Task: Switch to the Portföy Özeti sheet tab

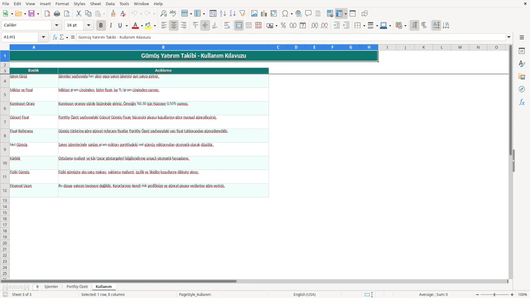Action: coord(77,287)
